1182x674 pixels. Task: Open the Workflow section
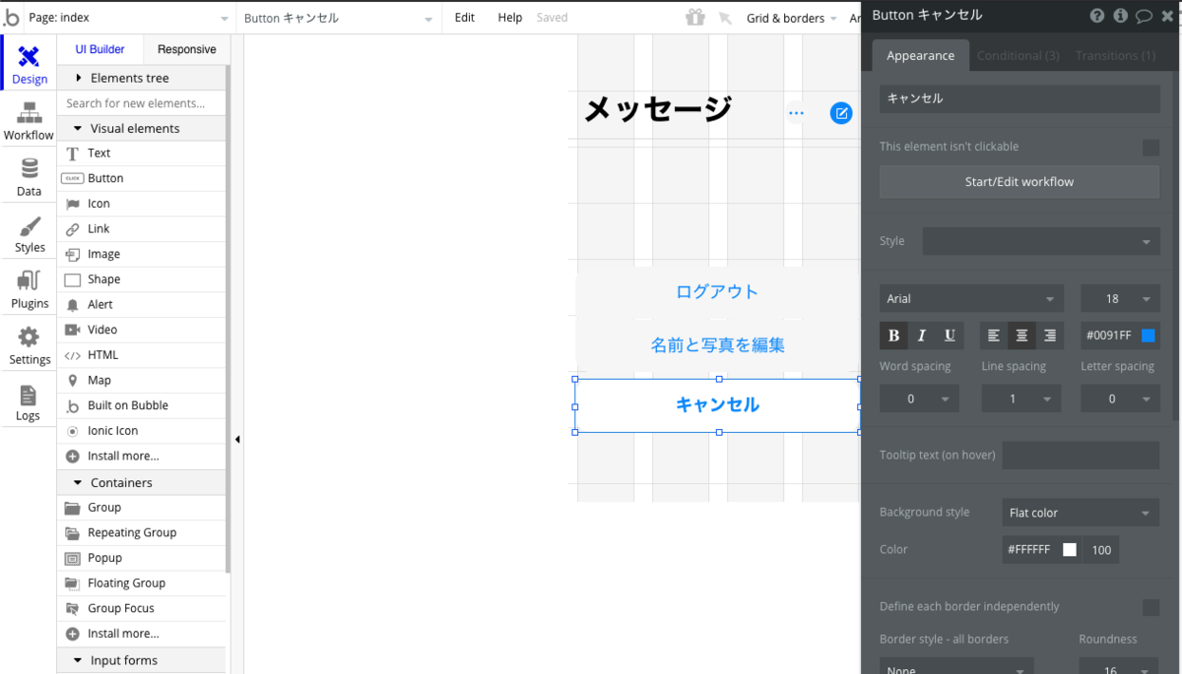[x=29, y=121]
